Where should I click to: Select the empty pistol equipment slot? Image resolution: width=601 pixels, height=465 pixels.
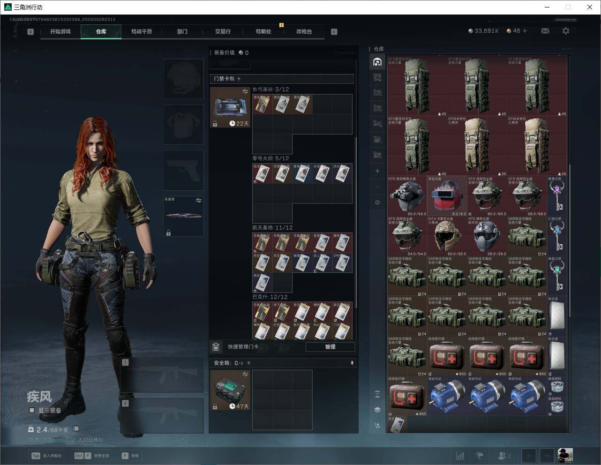point(183,170)
